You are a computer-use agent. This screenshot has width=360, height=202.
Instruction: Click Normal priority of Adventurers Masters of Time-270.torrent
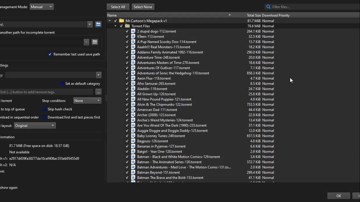point(268,62)
